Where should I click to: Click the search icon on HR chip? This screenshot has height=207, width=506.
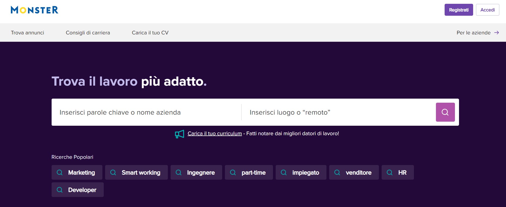click(389, 173)
